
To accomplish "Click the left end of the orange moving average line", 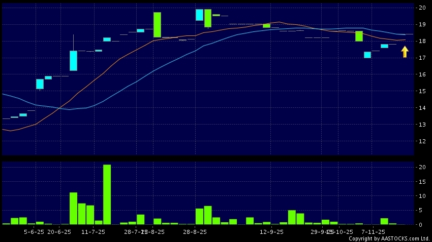I will [x=3, y=129].
